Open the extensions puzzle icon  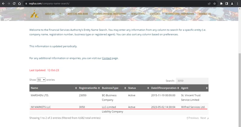221,4
